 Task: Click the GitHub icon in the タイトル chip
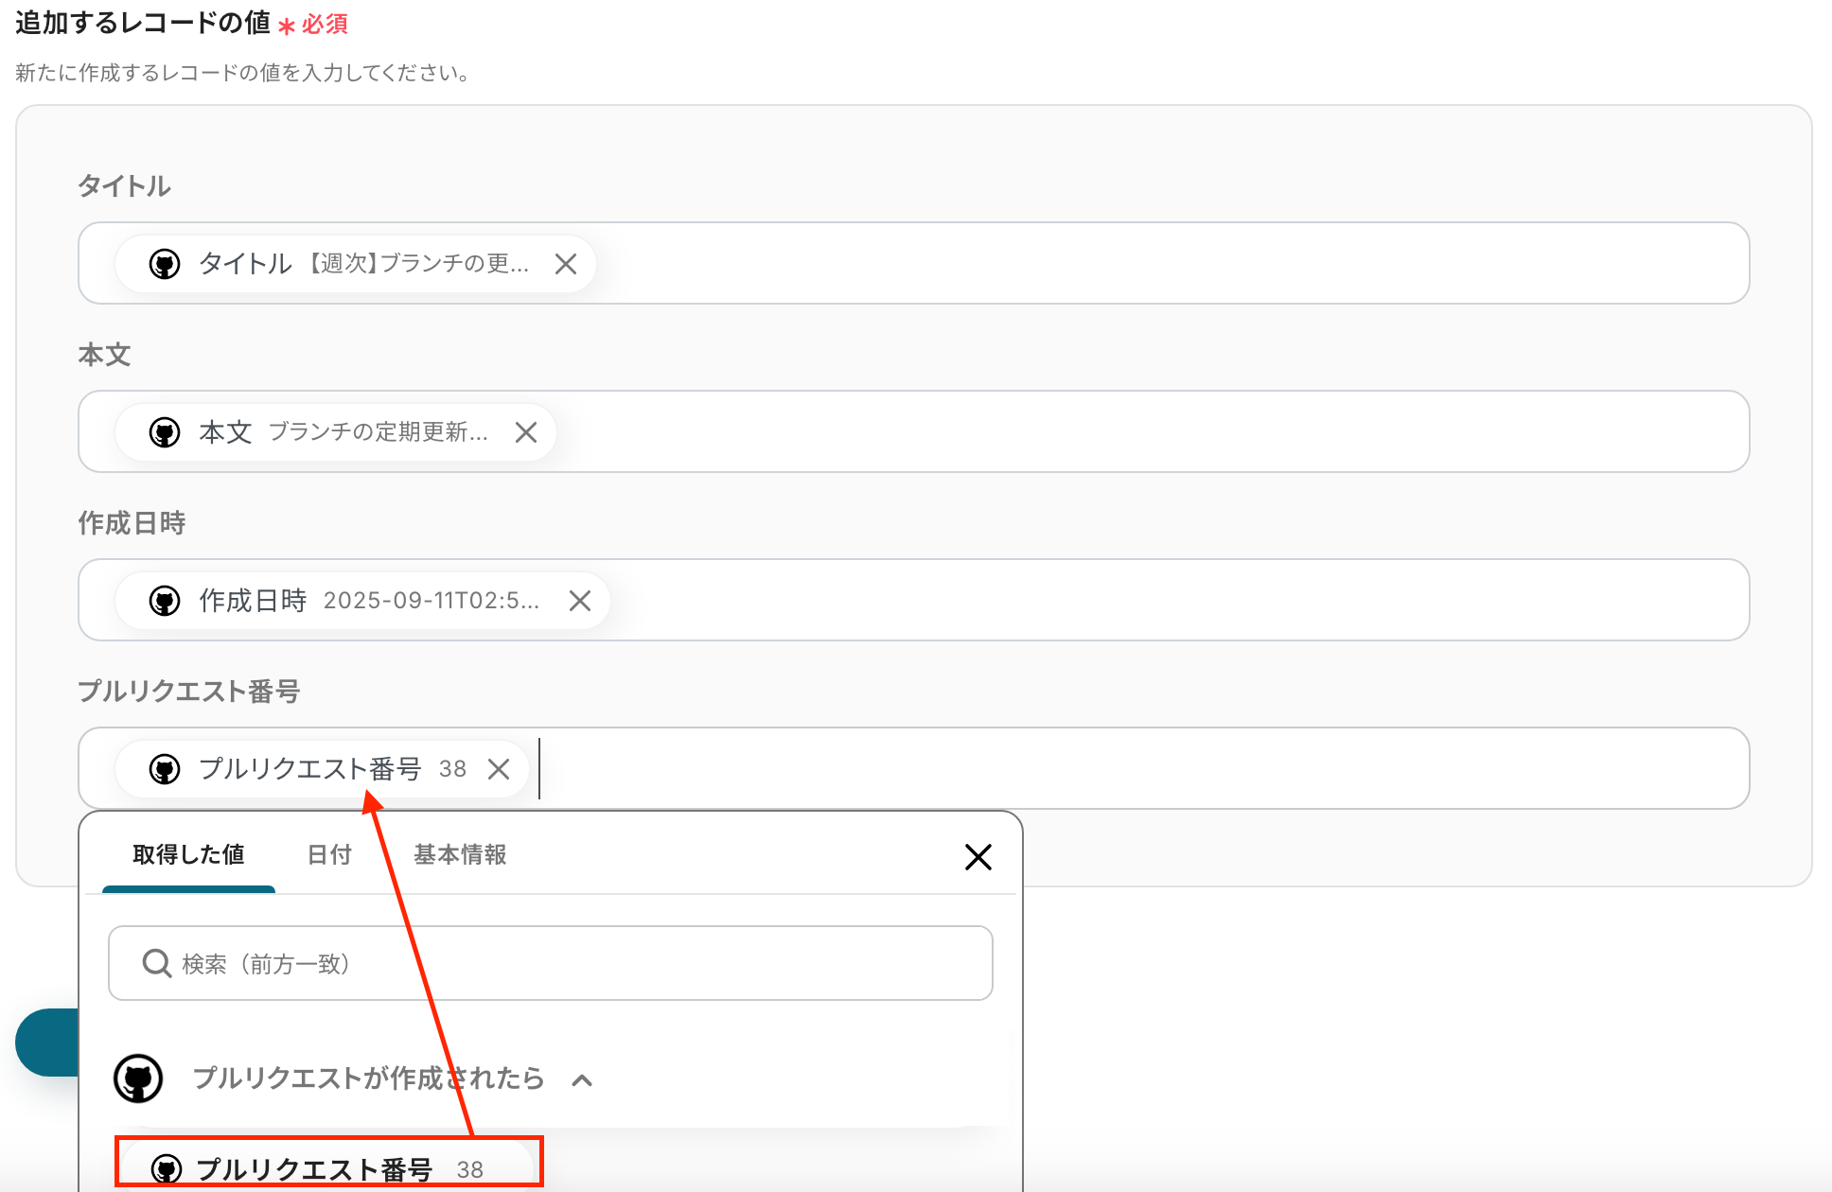tap(165, 264)
